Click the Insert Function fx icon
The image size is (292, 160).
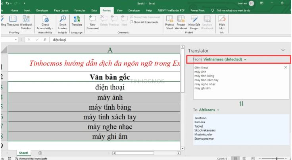(x=45, y=40)
